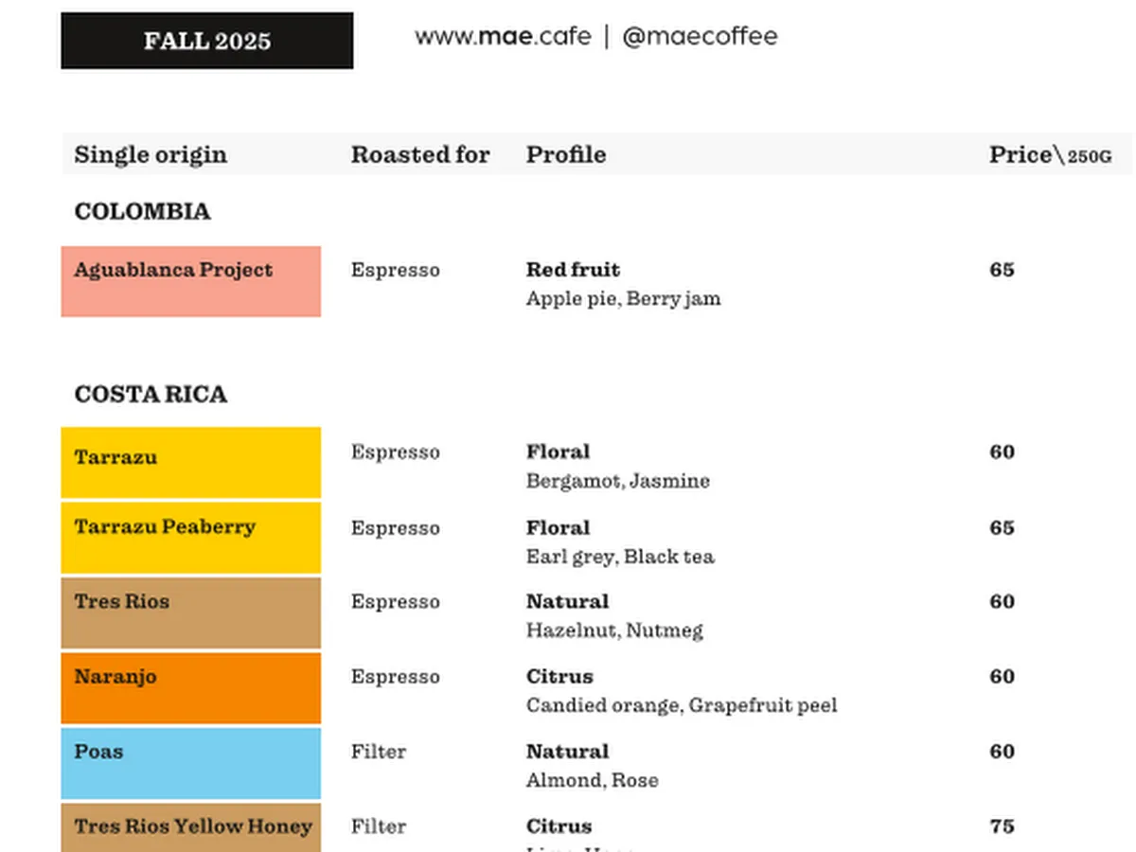1136x852 pixels.
Task: Click the orange Naranjo swatch
Action: coord(191,687)
